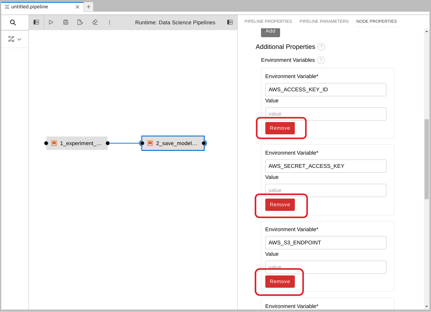Click the search icon in left sidebar

point(13,22)
